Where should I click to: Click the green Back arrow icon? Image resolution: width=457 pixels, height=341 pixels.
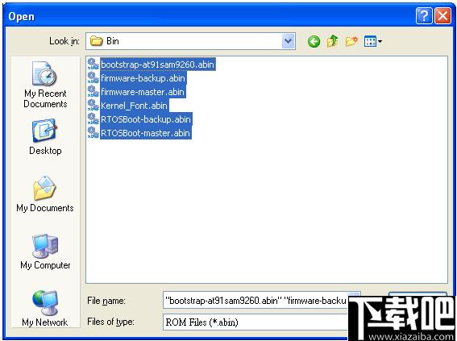pos(314,41)
